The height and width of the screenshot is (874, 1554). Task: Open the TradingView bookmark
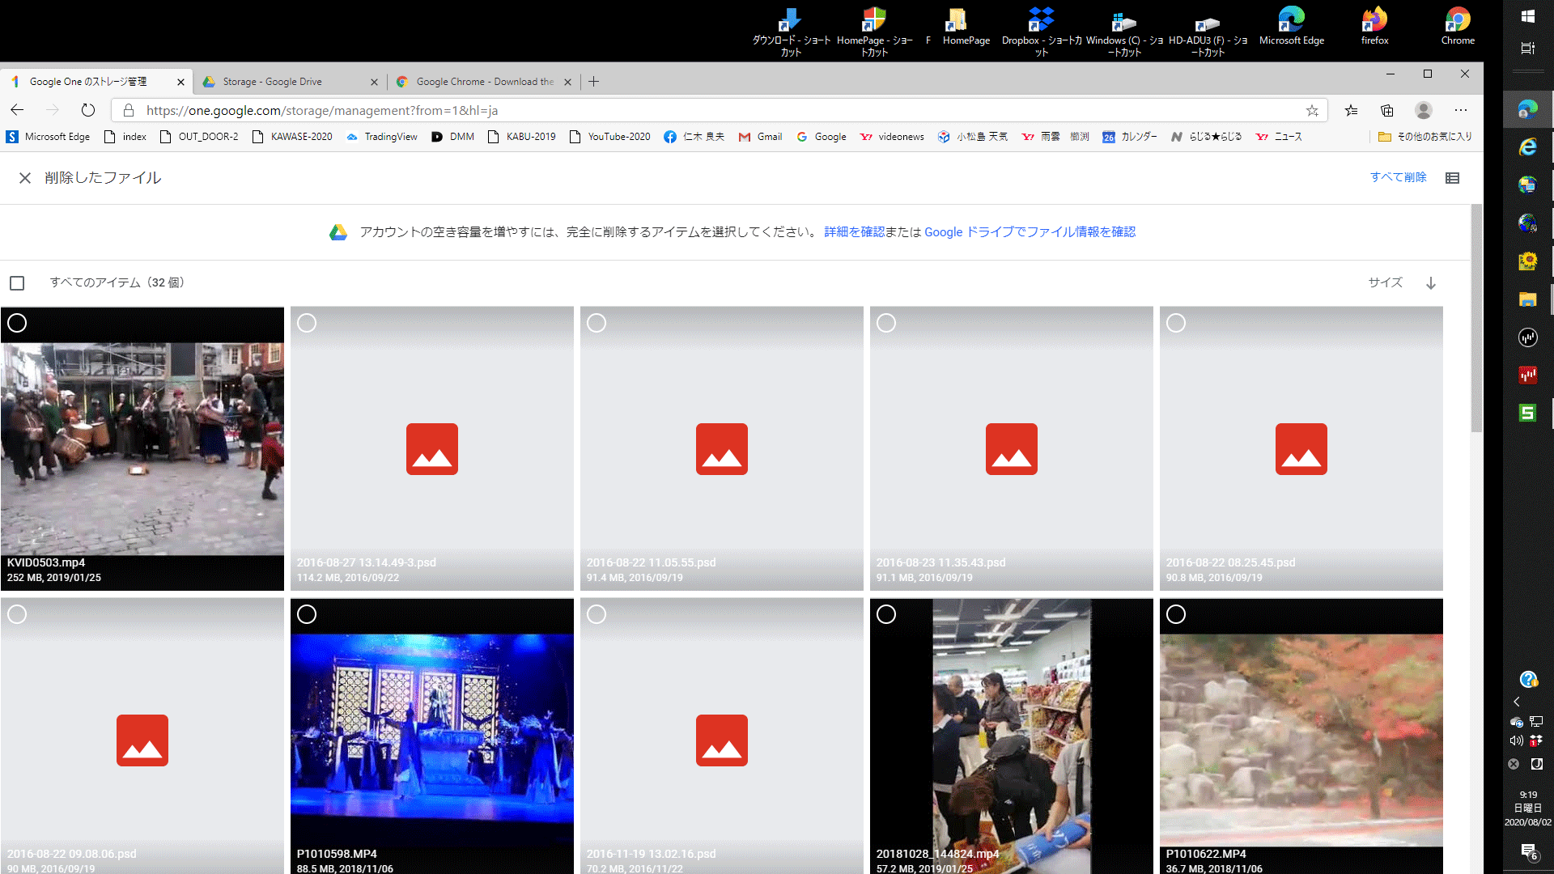click(x=382, y=137)
